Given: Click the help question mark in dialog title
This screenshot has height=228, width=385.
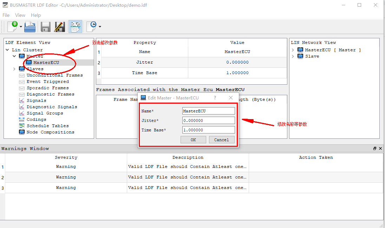Looking at the screenshot, I should (215, 98).
